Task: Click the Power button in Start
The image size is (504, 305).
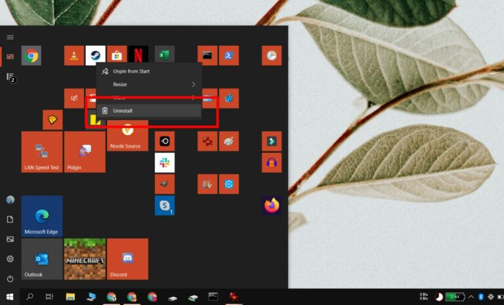Action: pos(10,279)
